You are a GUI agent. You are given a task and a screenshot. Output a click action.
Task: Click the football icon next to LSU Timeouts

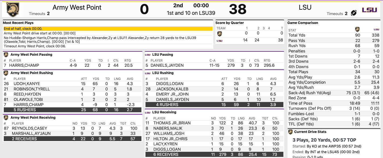pyautogui.click(x=354, y=12)
